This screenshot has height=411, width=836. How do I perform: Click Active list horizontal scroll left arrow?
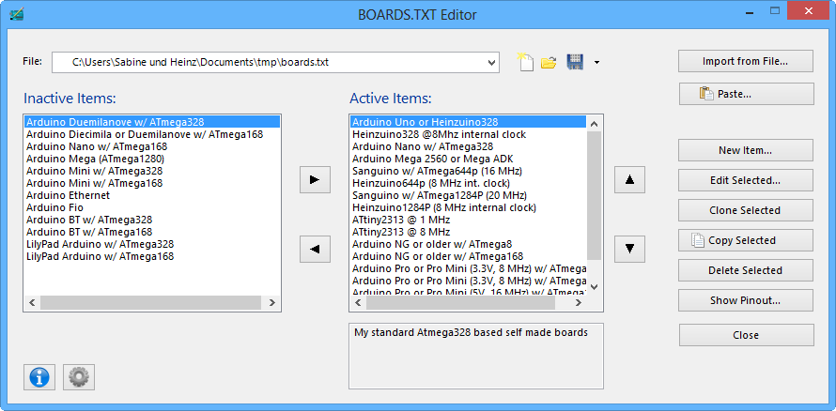pos(358,303)
